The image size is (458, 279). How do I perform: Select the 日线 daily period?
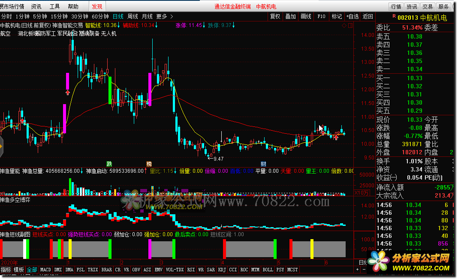(118, 16)
